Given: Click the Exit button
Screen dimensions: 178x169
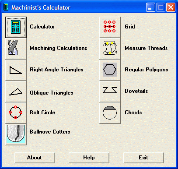Looking at the screenshot, I should [x=143, y=158].
